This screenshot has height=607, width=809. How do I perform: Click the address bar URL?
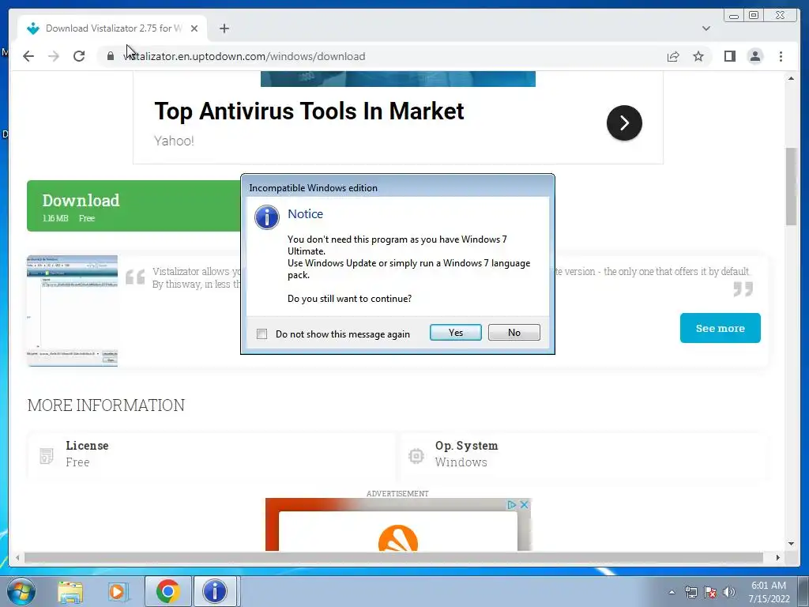[245, 56]
